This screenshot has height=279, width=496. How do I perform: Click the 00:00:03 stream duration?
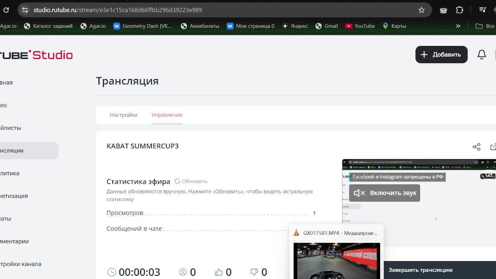pos(139,272)
